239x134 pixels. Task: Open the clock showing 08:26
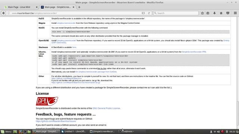point(232,132)
